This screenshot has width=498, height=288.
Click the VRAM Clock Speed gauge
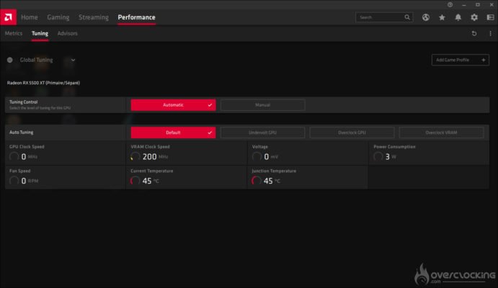coord(135,156)
